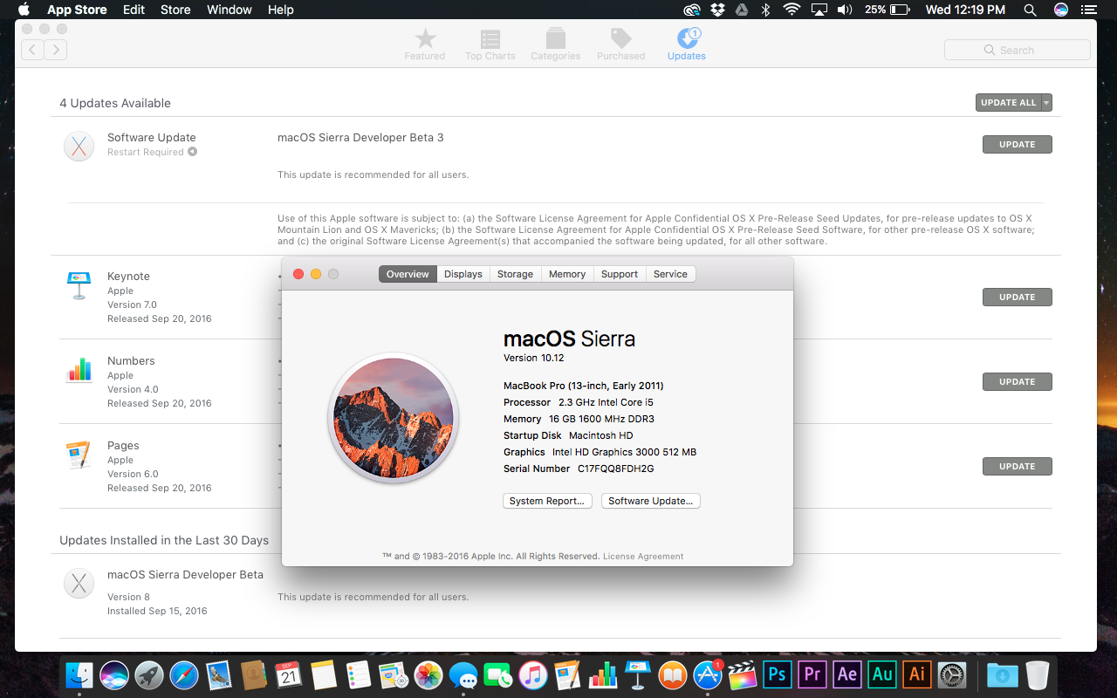The height and width of the screenshot is (698, 1117).
Task: Open Photos from the dock
Action: pos(428,674)
